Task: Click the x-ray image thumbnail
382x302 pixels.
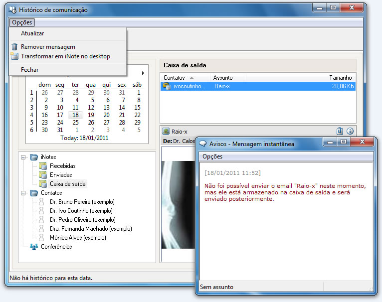Action: 178,205
